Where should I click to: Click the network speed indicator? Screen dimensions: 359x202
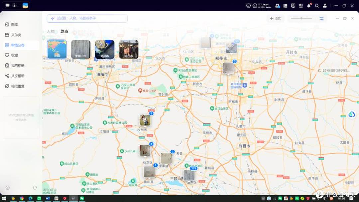coord(265,6)
